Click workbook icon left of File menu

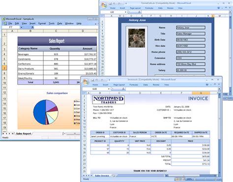5,24
